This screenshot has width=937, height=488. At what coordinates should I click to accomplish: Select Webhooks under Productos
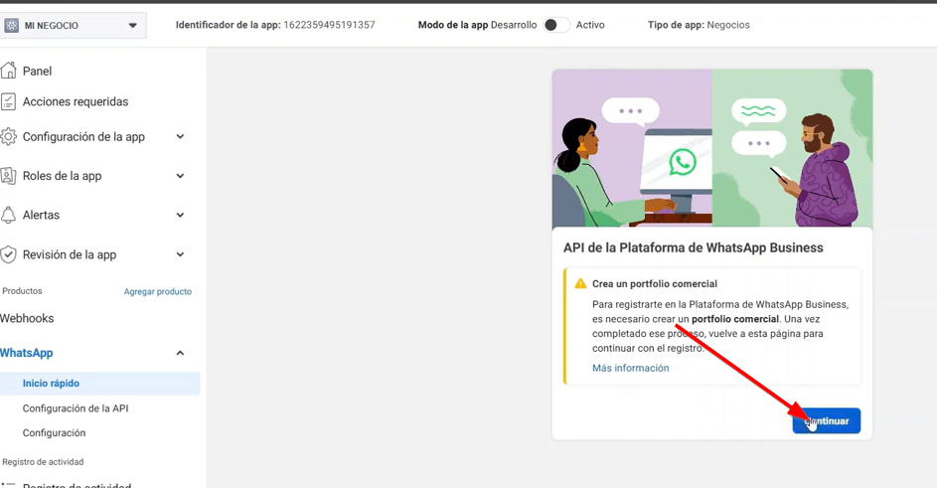coord(27,318)
